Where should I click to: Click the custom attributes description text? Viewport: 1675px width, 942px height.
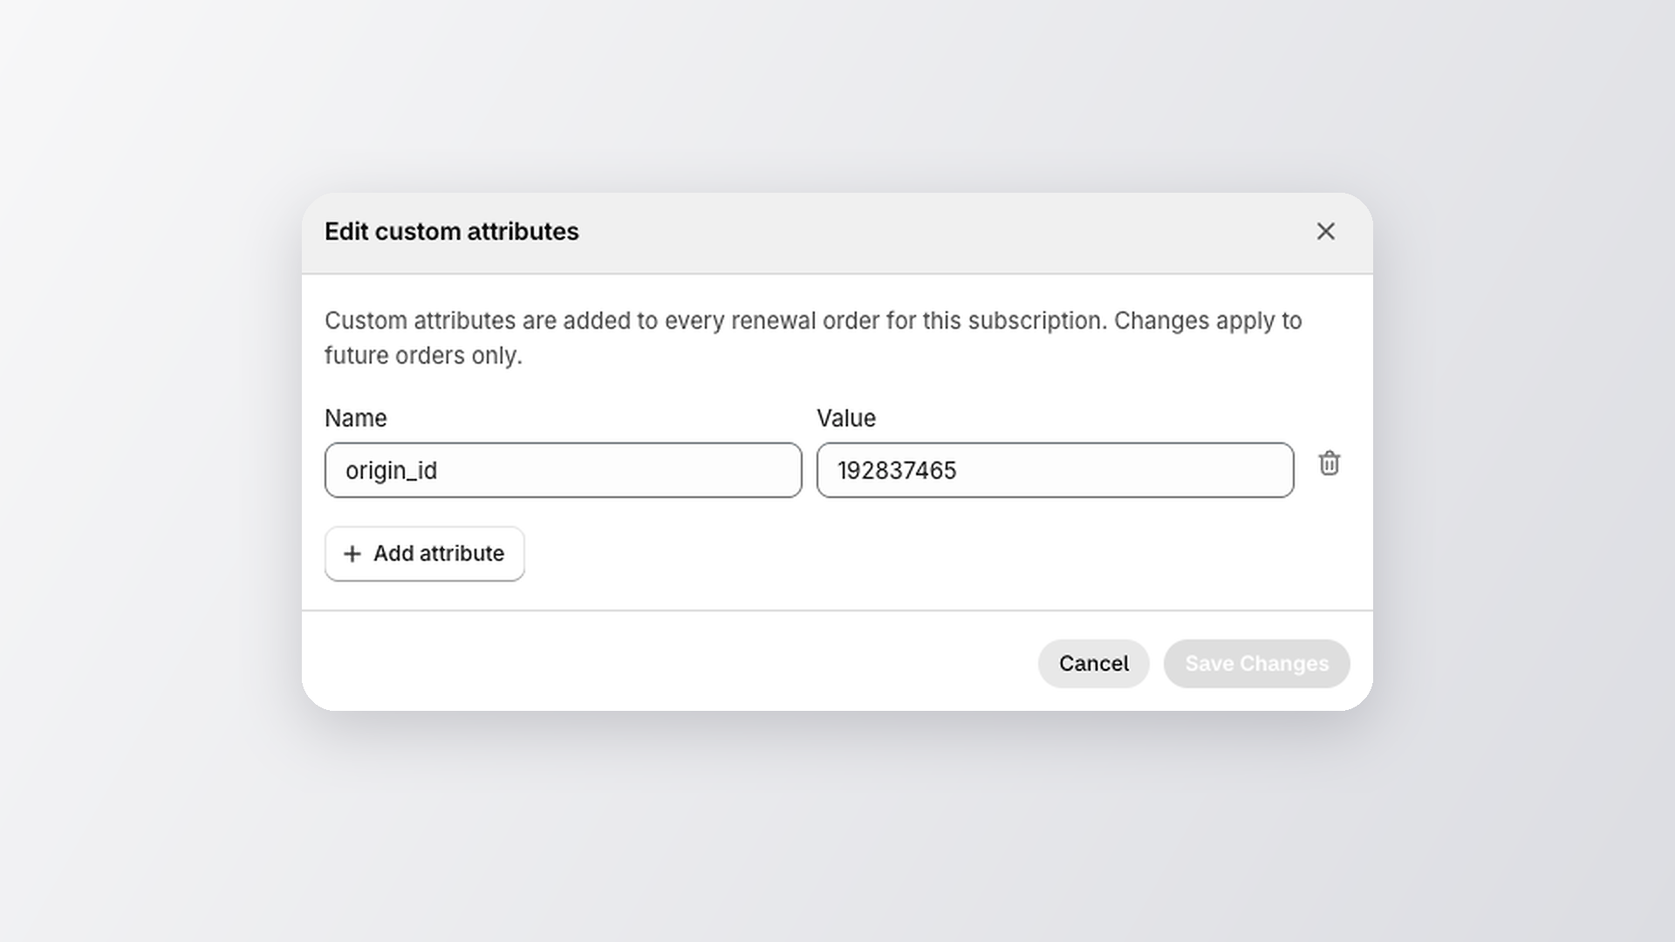coord(813,338)
